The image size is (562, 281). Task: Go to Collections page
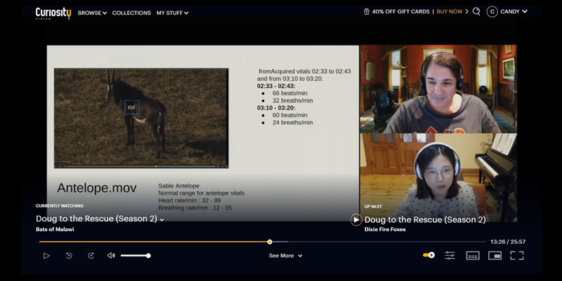(131, 13)
